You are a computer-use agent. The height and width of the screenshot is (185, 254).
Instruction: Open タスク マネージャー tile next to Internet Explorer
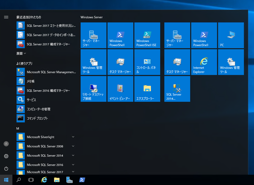(x=177, y=62)
